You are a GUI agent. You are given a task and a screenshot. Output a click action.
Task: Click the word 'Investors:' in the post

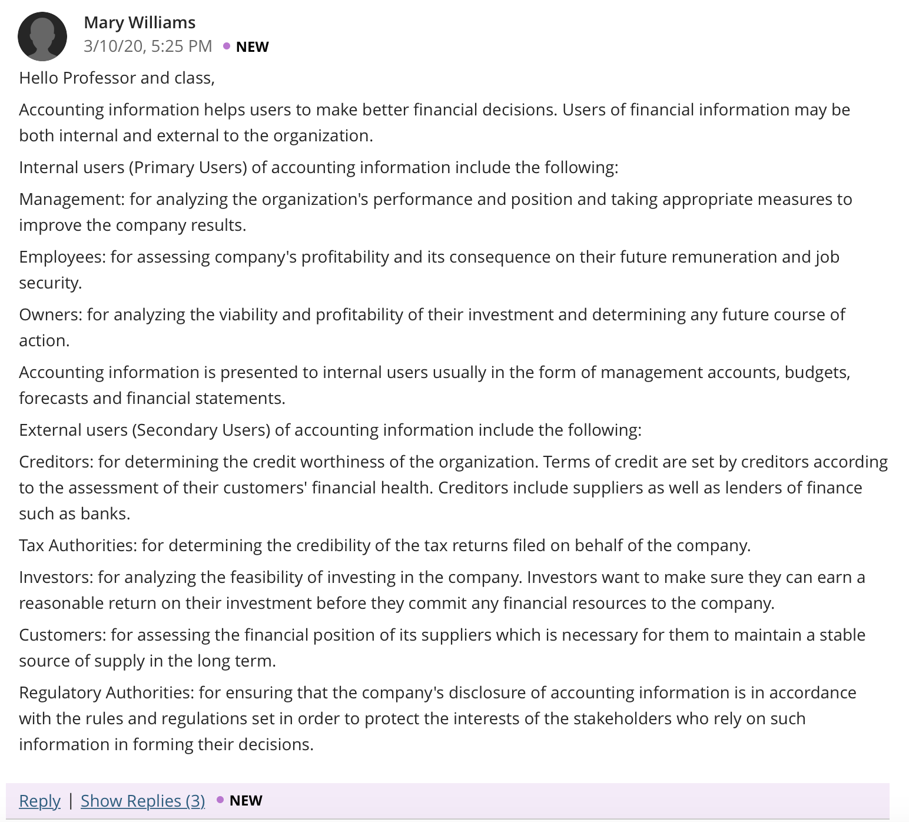(x=56, y=578)
